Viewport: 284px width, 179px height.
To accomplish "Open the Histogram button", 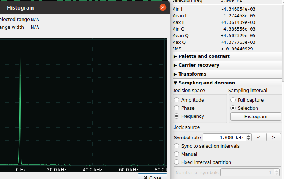I will coord(256,117).
